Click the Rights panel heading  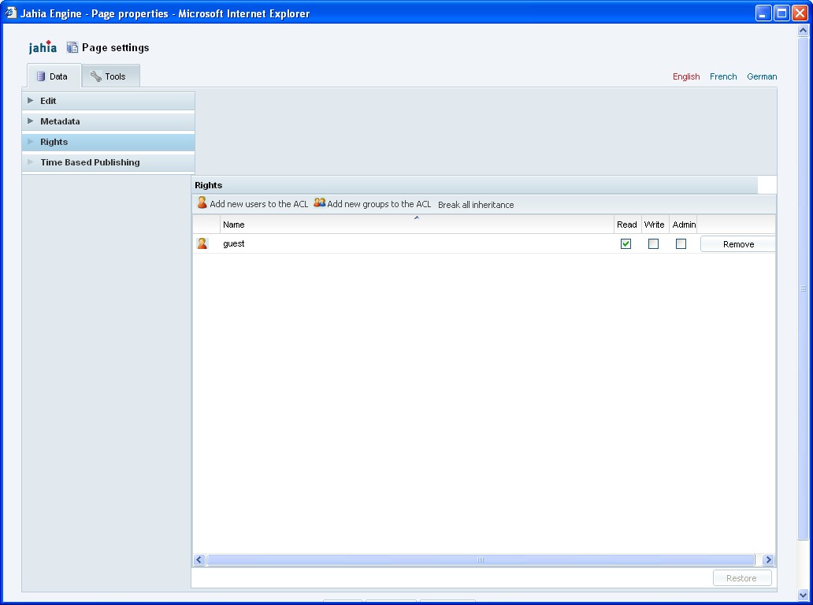[x=209, y=185]
